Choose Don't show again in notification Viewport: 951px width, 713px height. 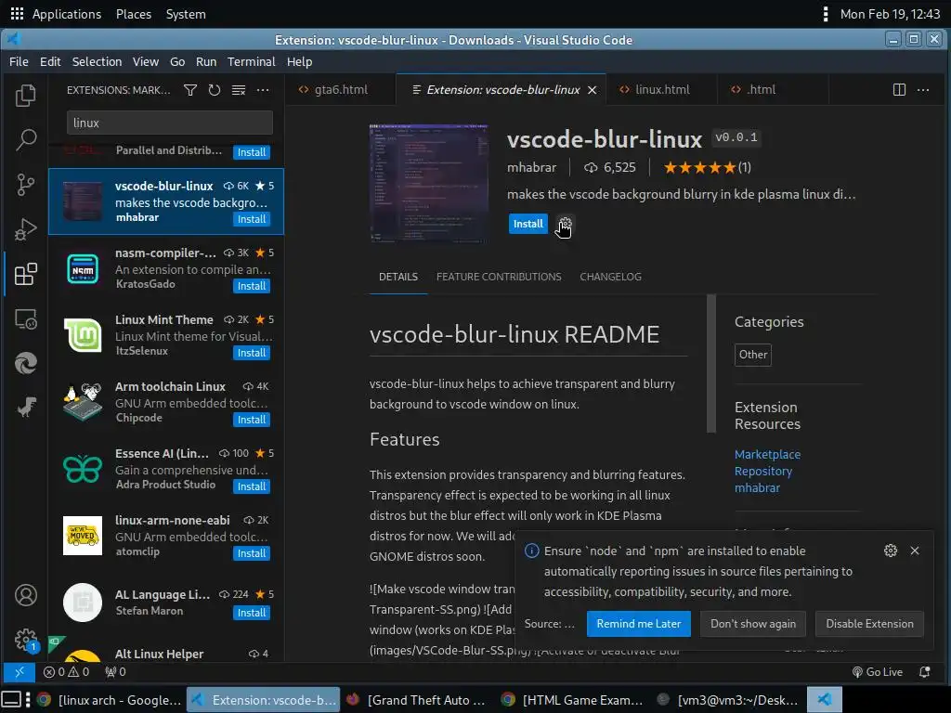(752, 624)
